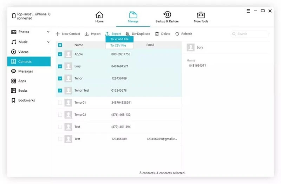Choose To CSV File export option
The image size is (281, 184).
(x=119, y=46)
